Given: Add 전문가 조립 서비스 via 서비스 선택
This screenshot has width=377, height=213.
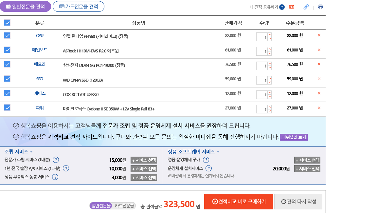Looking at the screenshot, I should coord(144,160).
